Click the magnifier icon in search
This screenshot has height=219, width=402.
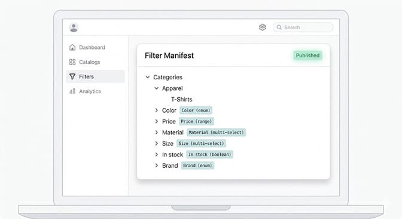coord(279,27)
